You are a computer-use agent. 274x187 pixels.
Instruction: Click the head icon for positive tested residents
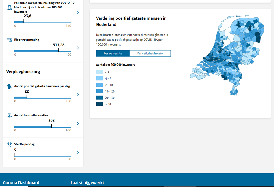coord(10,86)
